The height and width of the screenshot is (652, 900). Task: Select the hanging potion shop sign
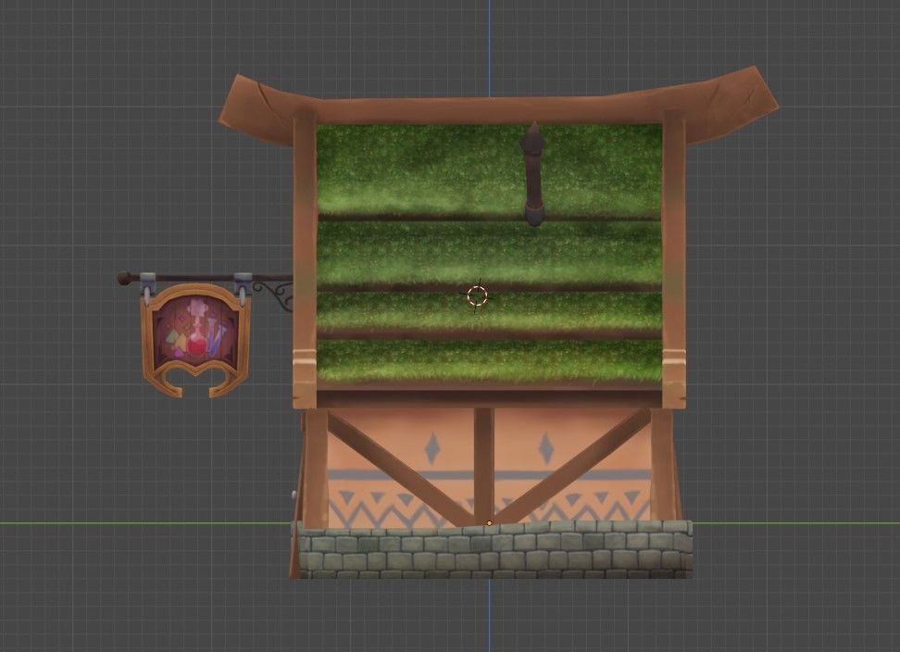pyautogui.click(x=195, y=340)
